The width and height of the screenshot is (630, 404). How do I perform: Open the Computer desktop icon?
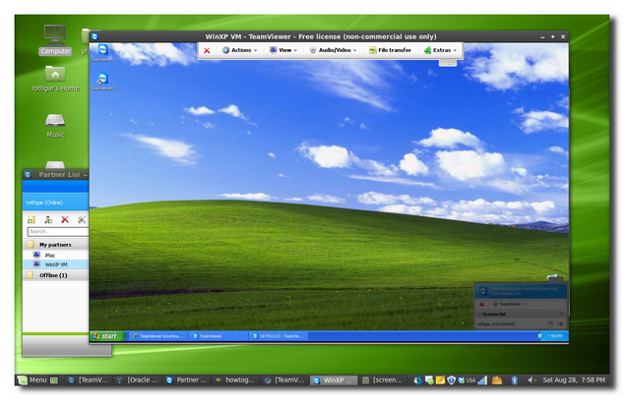55,39
